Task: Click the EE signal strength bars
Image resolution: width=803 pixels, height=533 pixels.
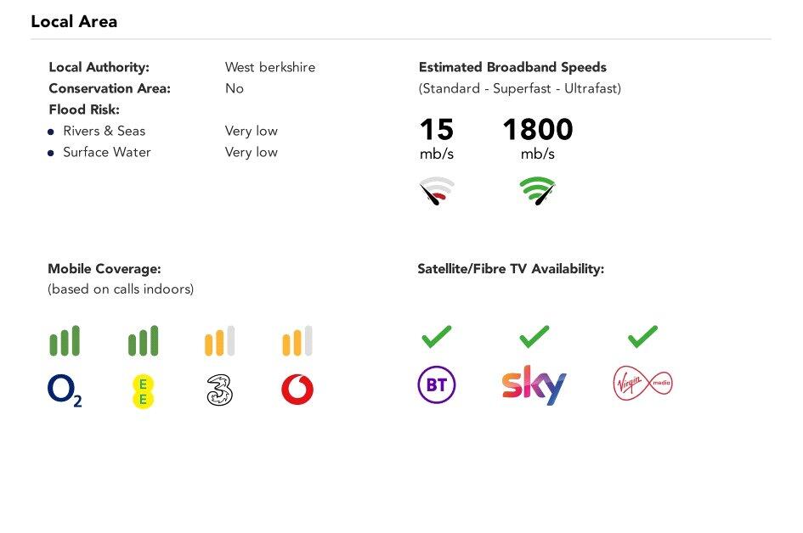Action: [x=143, y=341]
